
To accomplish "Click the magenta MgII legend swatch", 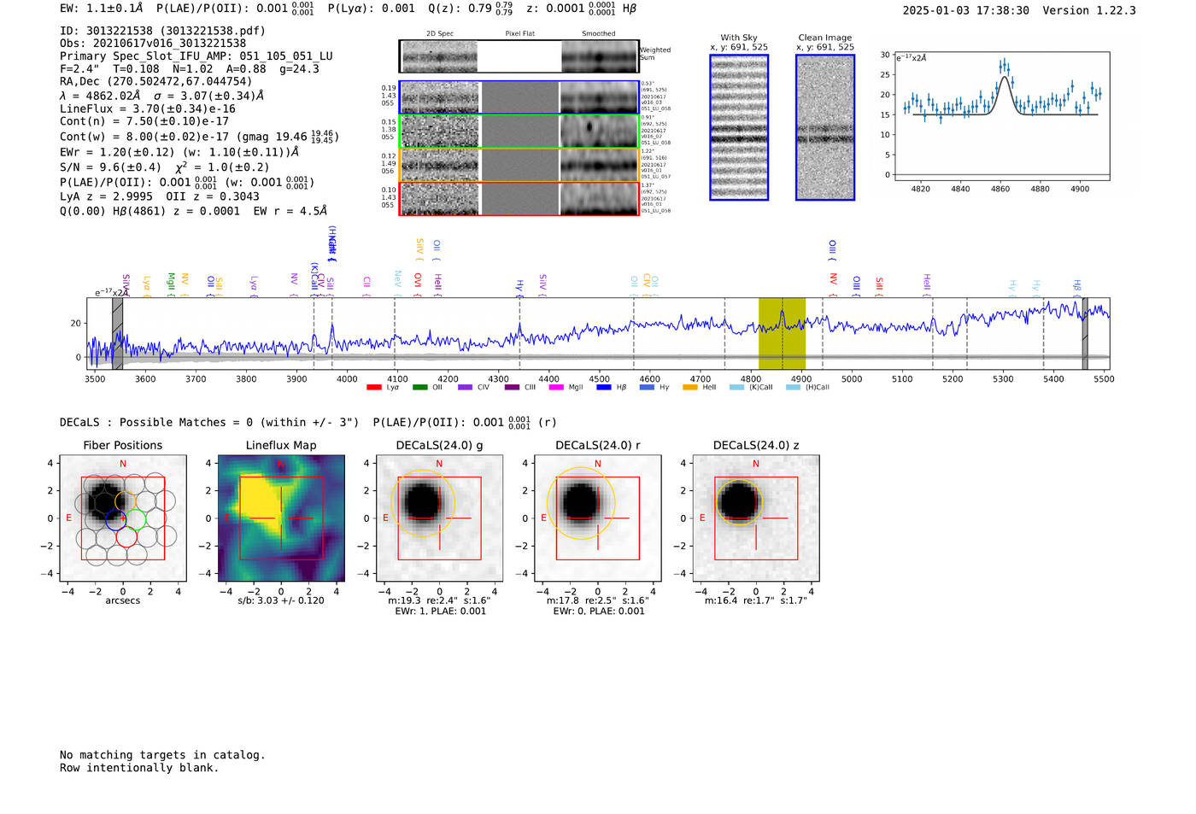I will tap(556, 388).
